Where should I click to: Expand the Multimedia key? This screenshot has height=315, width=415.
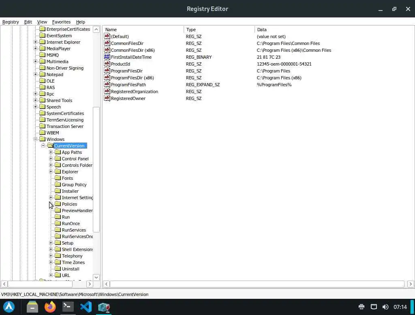[x=36, y=62]
